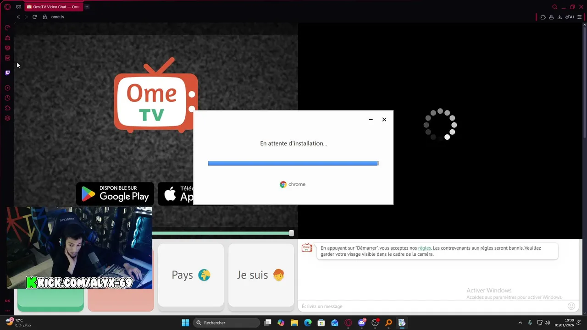Open Opera GX from taskbar

pos(348,323)
